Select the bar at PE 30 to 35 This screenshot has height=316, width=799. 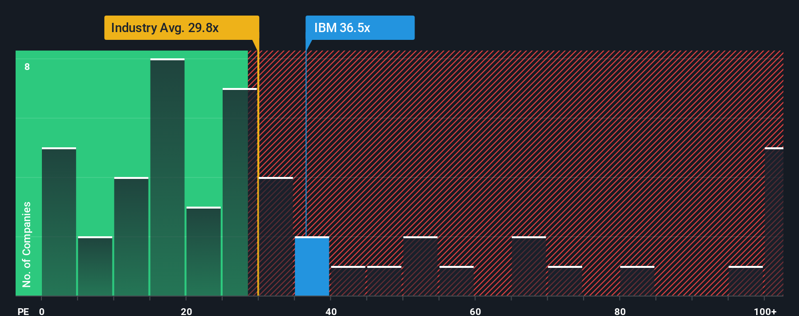pyautogui.click(x=276, y=236)
